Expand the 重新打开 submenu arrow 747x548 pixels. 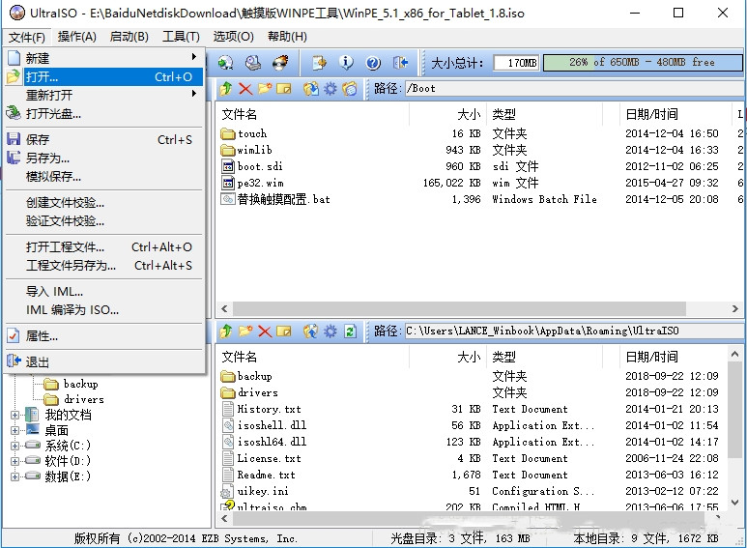pos(194,94)
